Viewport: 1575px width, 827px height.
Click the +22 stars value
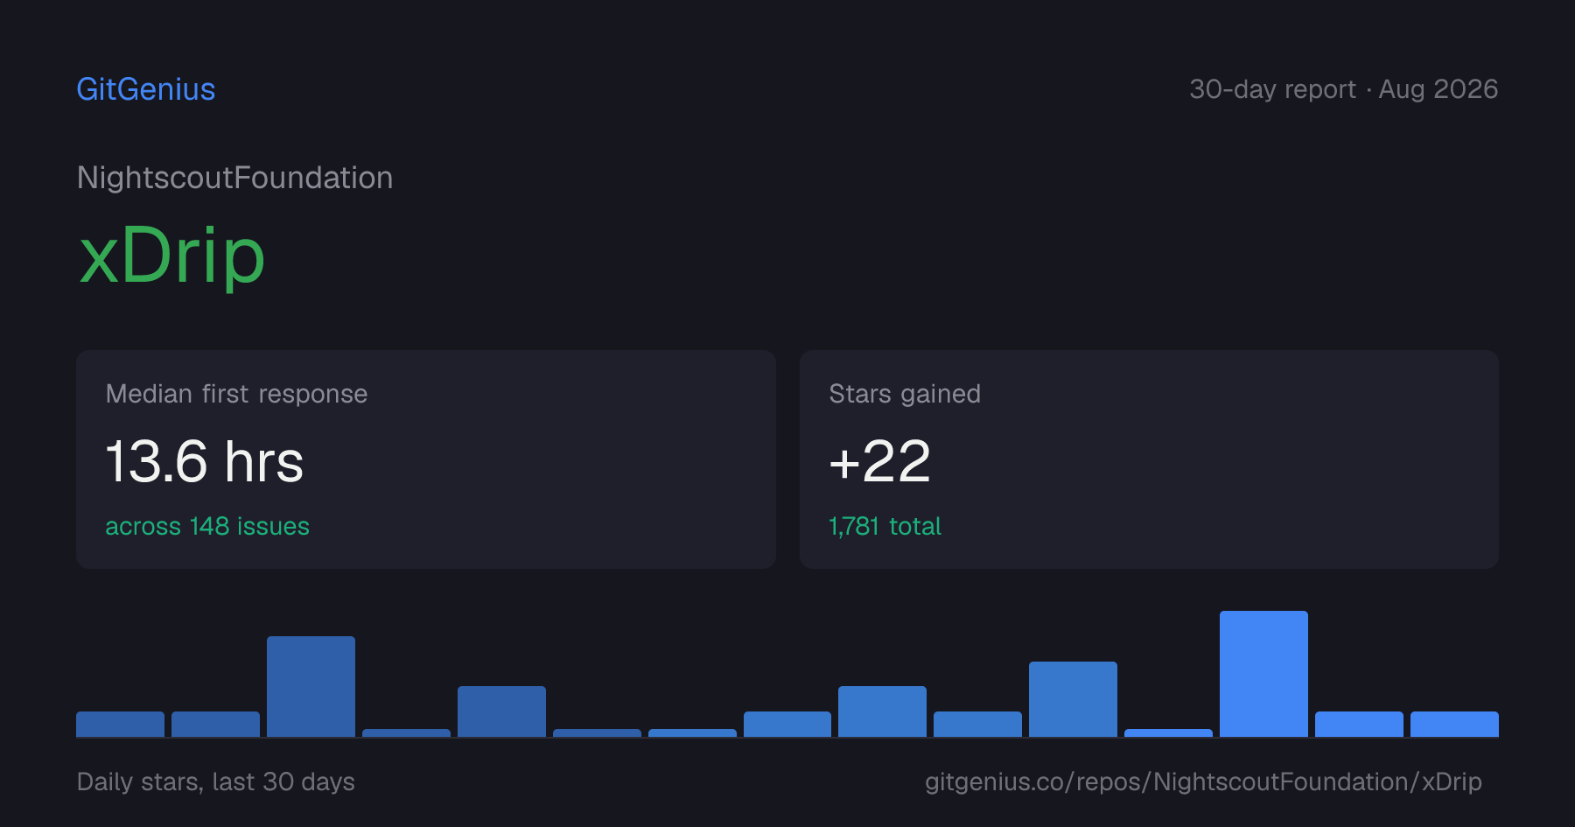point(879,461)
